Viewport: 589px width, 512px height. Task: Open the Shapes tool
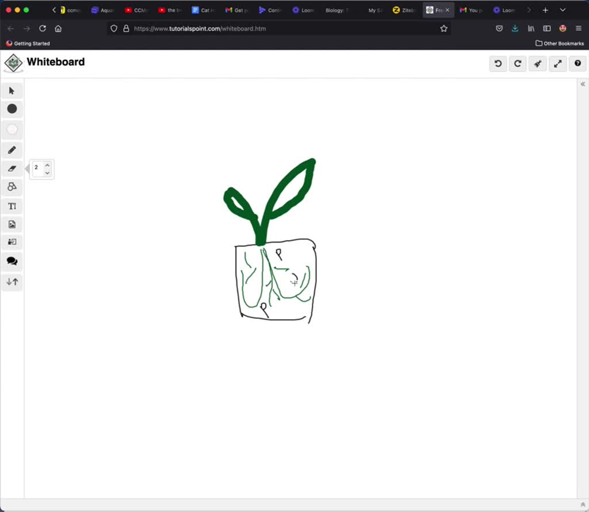coord(12,186)
